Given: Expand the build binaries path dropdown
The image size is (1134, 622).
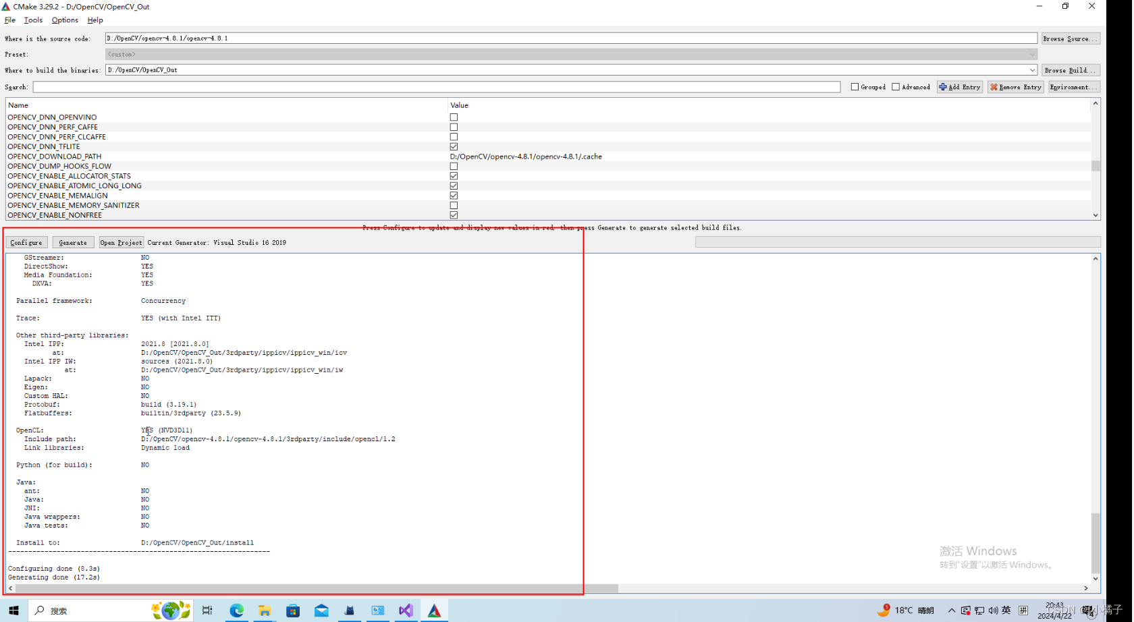Looking at the screenshot, I should (1032, 69).
